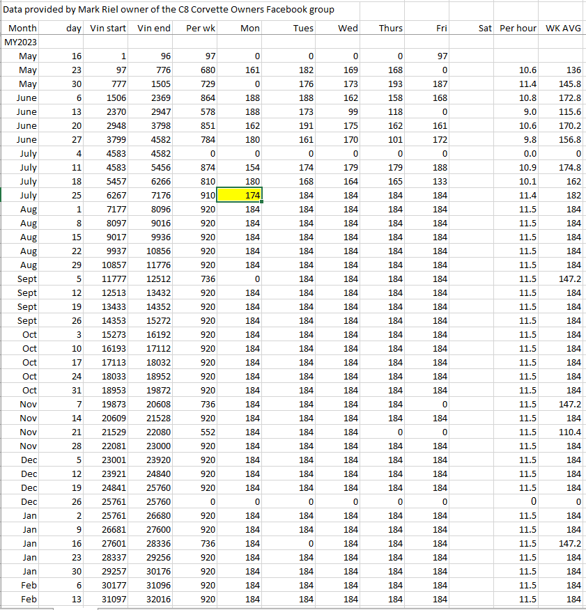Click the WK AVG cell showing 110.4
586x610 pixels.
(563, 432)
